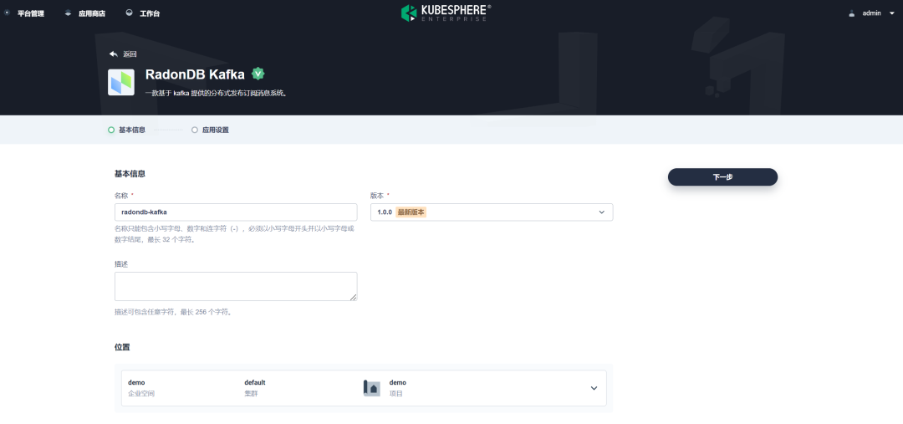The image size is (903, 424).
Task: Click the 描述 field label
Action: pos(121,263)
